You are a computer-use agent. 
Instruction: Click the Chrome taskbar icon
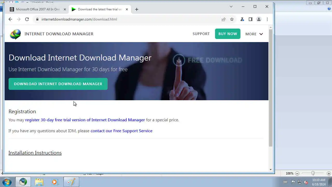point(23,182)
